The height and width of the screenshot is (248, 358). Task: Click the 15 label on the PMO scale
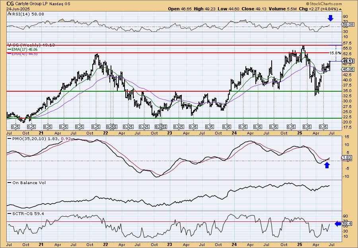pos(346,136)
